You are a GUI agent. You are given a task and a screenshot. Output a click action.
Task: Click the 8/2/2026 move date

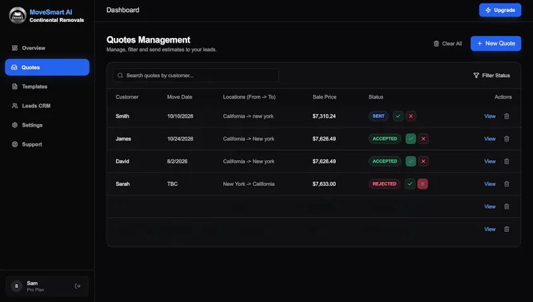coord(177,161)
